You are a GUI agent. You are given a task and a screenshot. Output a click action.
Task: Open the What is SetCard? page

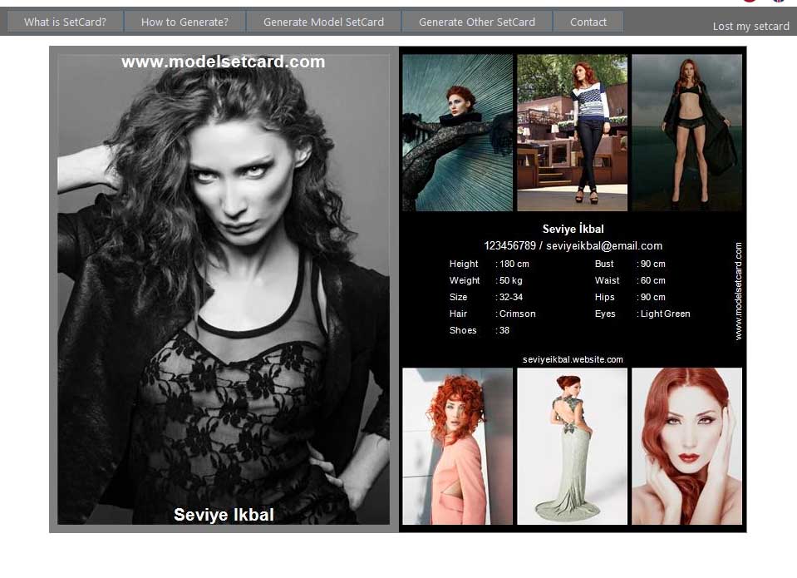[65, 22]
